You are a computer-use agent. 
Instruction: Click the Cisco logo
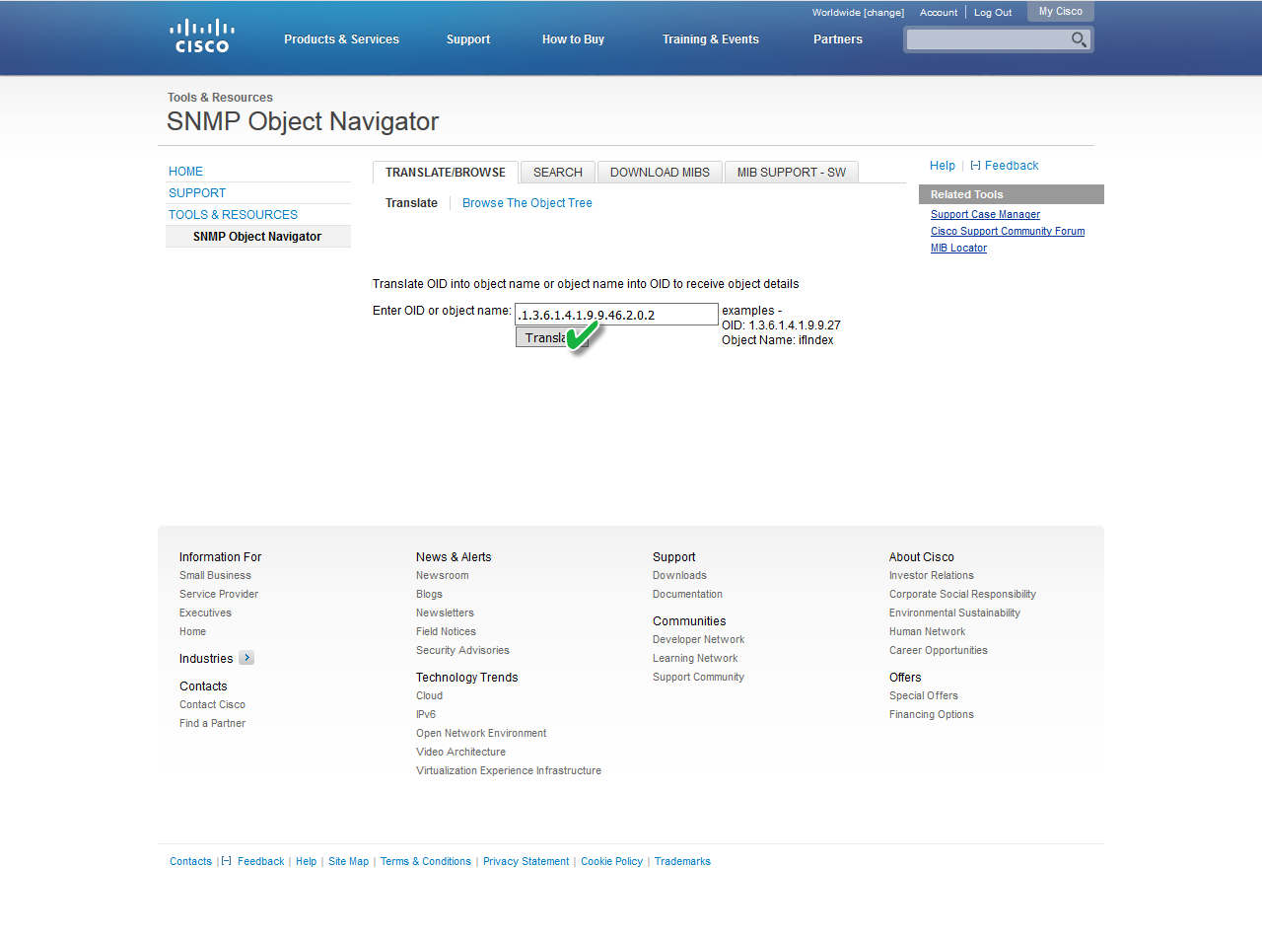click(x=201, y=36)
